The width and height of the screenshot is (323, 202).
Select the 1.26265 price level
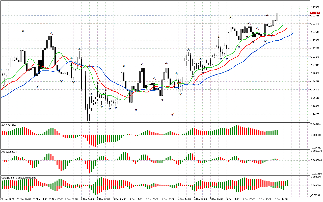[315, 114]
